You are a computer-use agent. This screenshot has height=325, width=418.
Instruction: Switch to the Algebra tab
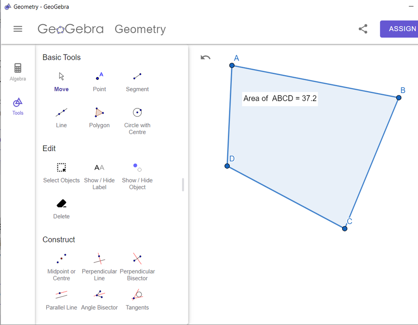pyautogui.click(x=18, y=72)
